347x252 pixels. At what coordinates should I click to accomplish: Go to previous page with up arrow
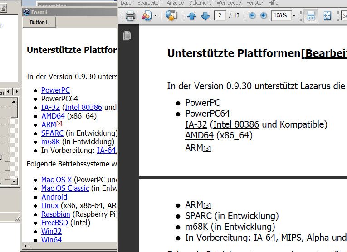(191, 16)
